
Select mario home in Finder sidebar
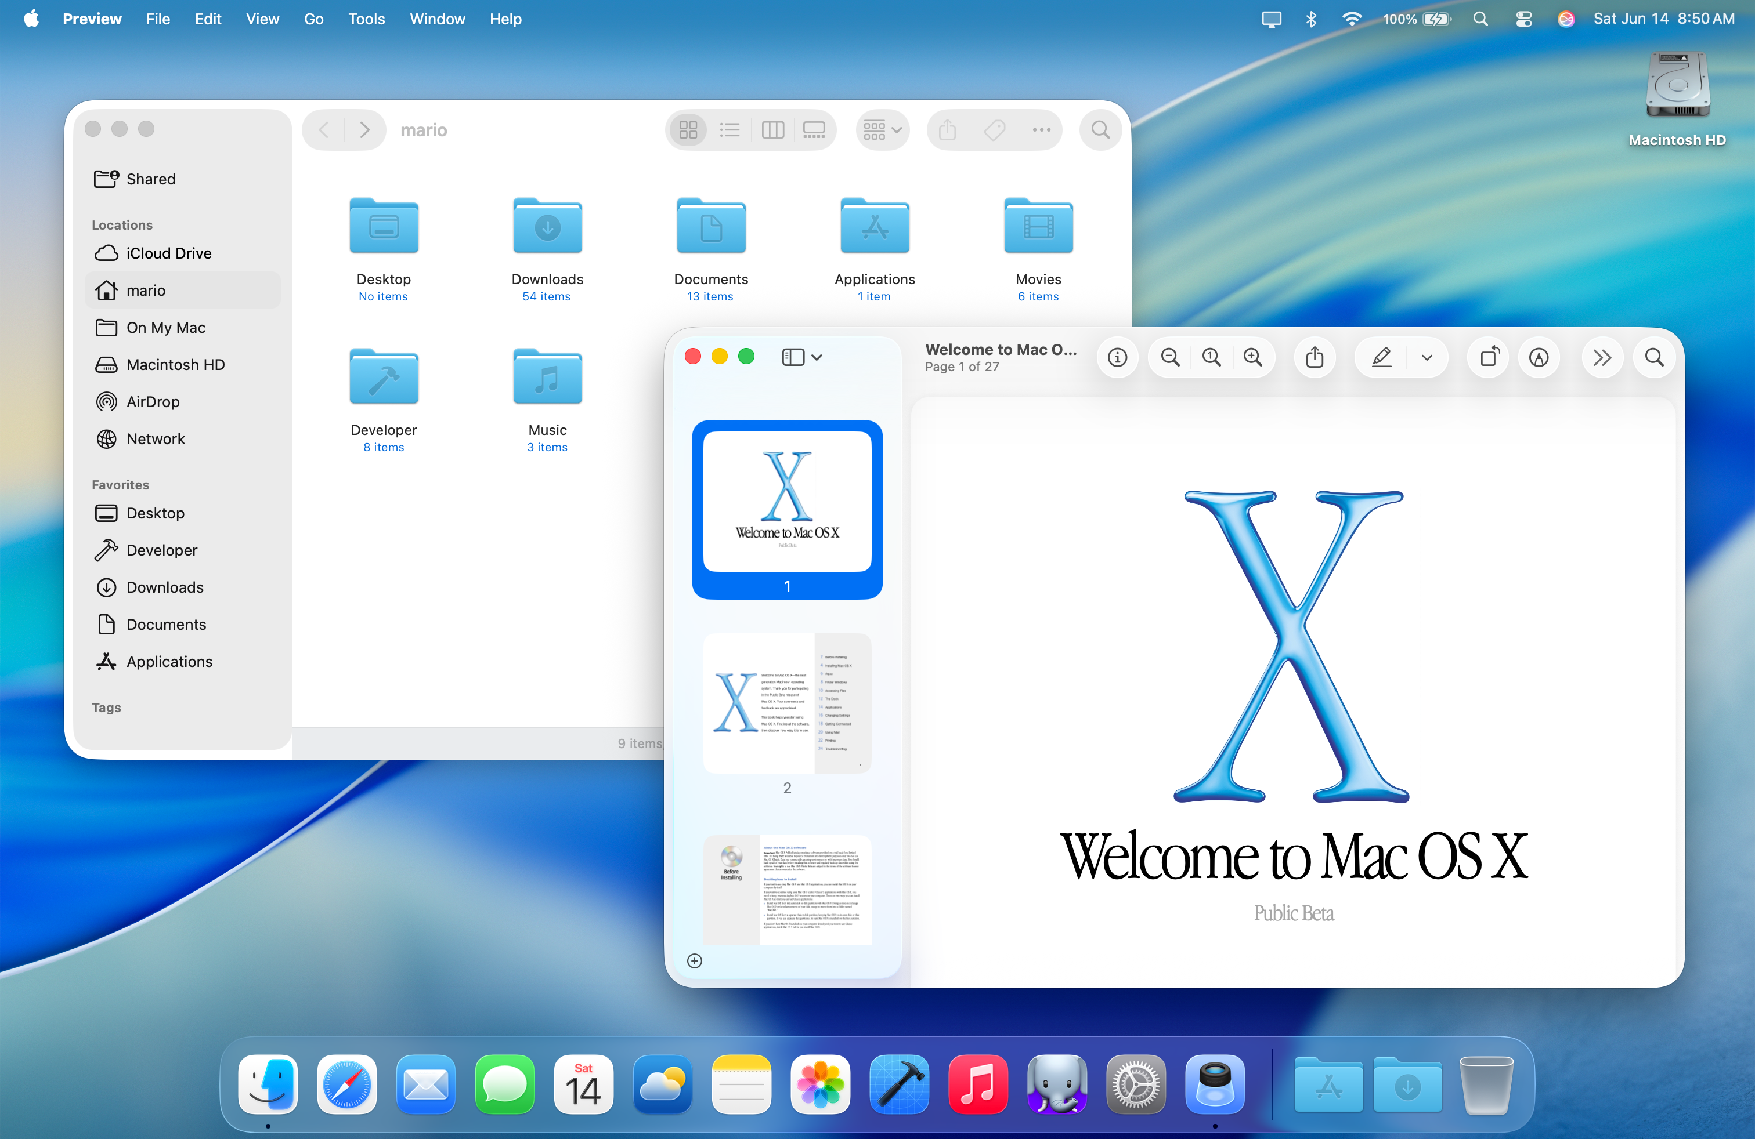point(182,291)
